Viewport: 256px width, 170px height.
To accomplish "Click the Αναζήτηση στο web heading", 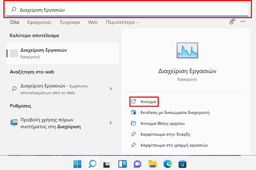I will 32,72.
